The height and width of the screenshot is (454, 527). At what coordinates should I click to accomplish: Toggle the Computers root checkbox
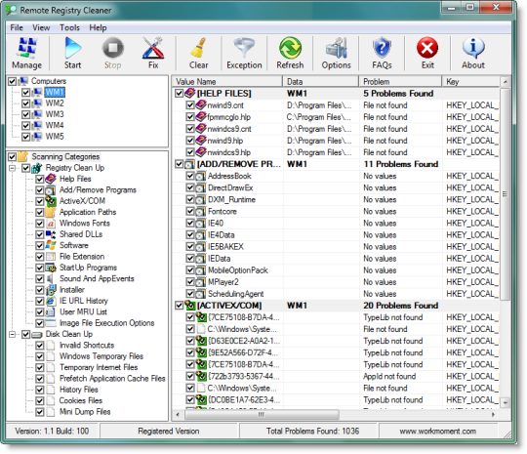[12, 81]
